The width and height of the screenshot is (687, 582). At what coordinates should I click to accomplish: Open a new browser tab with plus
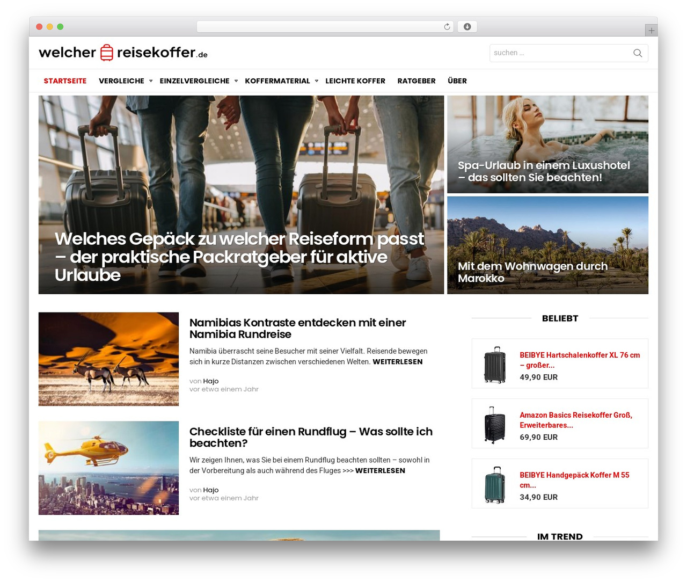(651, 31)
